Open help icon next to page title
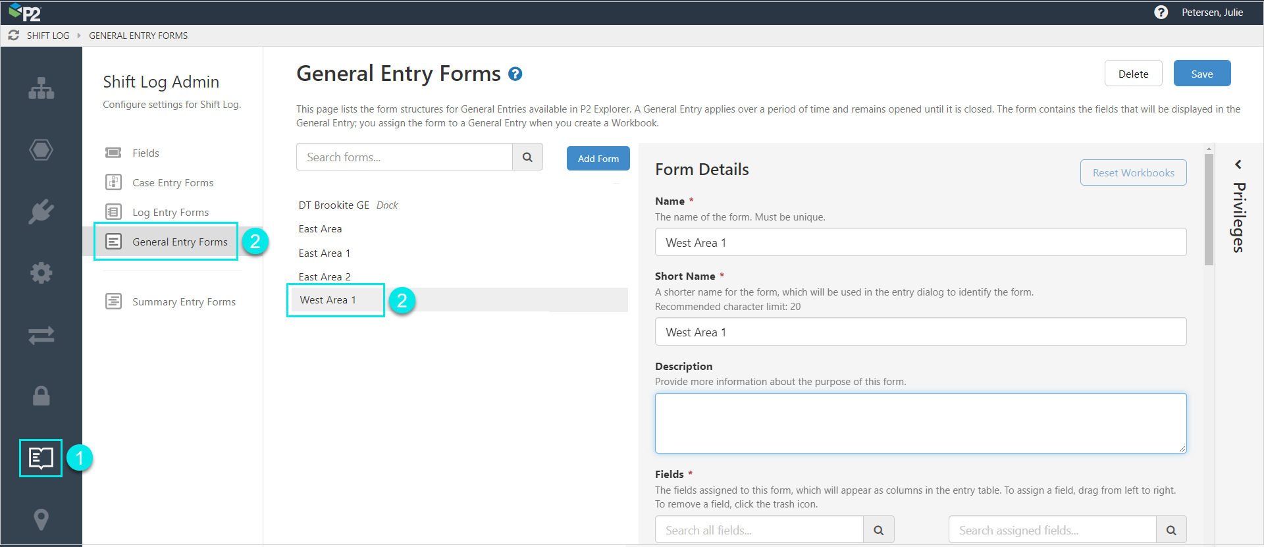 pos(515,74)
